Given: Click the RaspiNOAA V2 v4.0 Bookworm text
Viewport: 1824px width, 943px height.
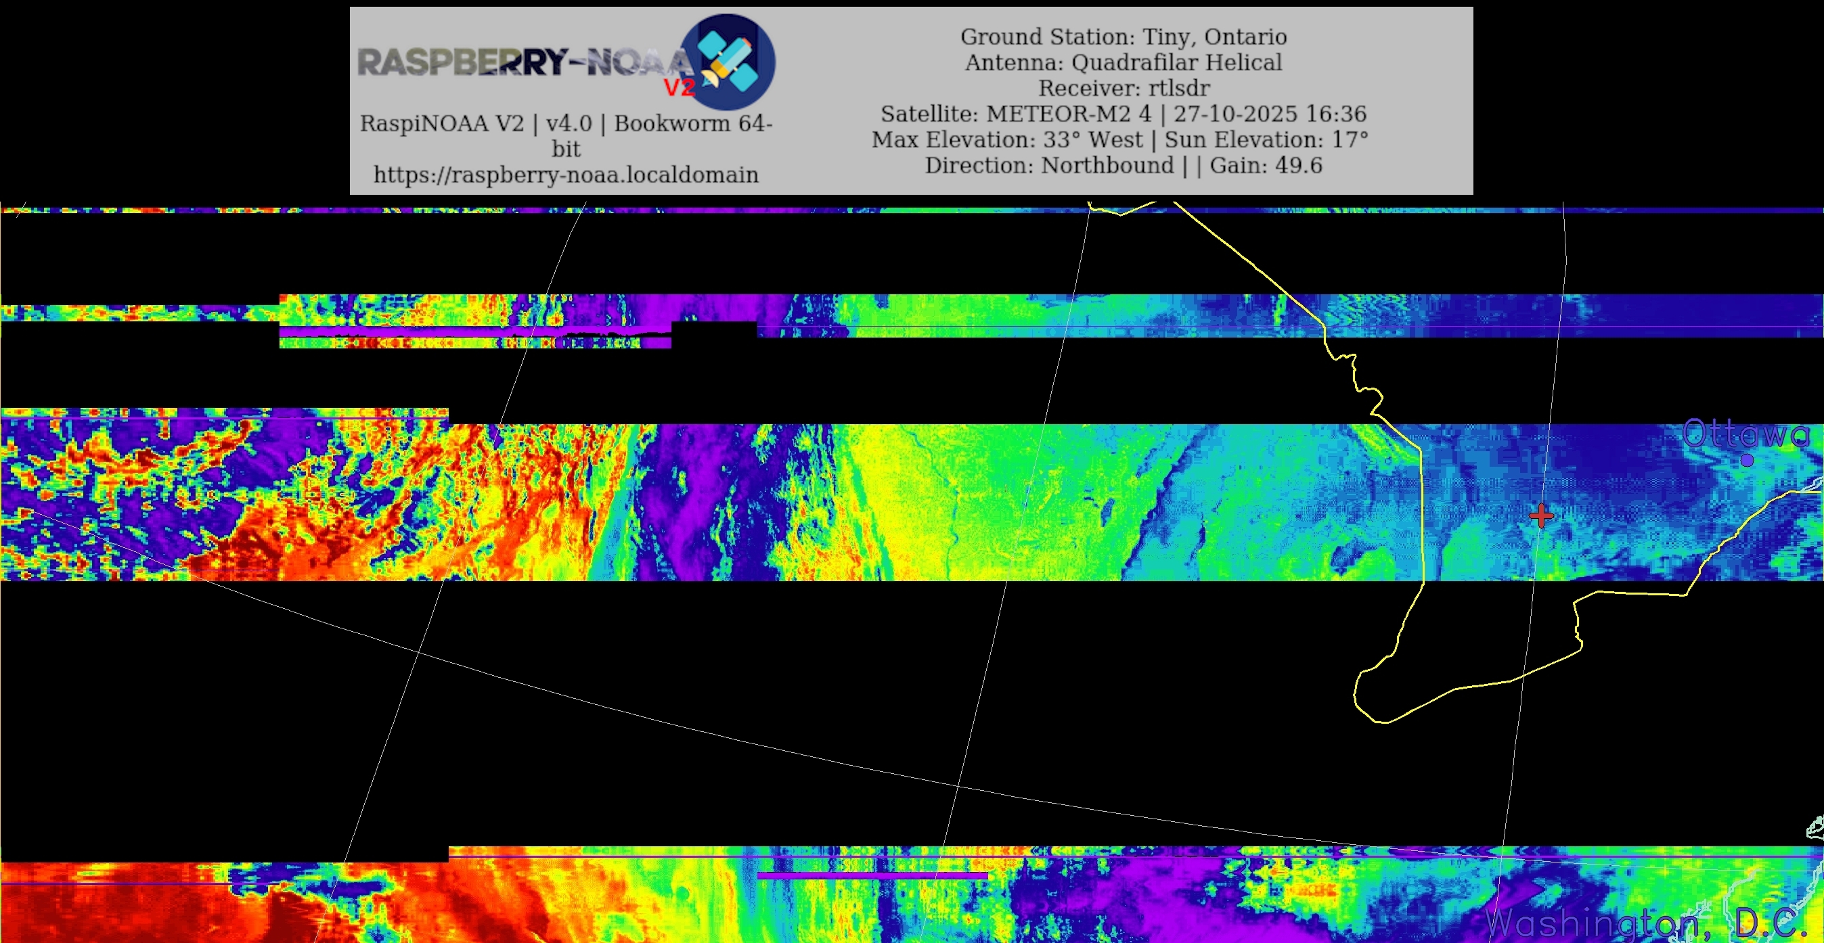Looking at the screenshot, I should (566, 123).
